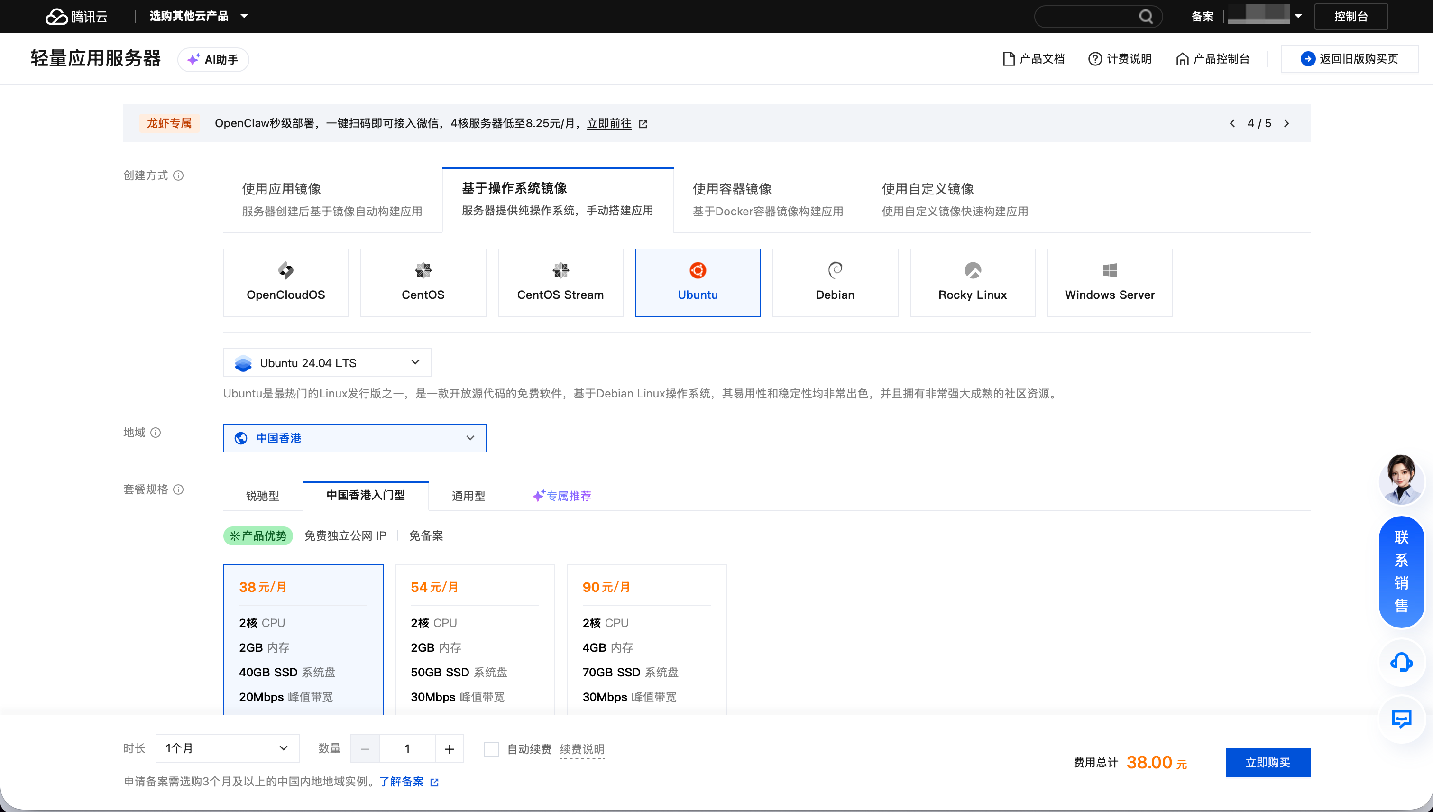1433x812 pixels.
Task: Choose the 38元/月 plan card
Action: [x=303, y=640]
